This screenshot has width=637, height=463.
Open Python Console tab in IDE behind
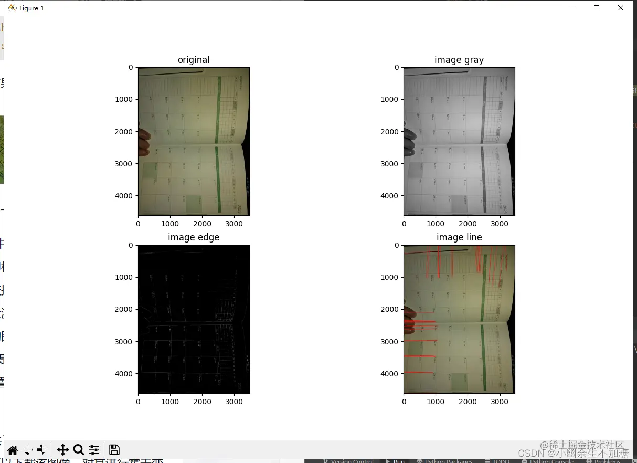[548, 461]
